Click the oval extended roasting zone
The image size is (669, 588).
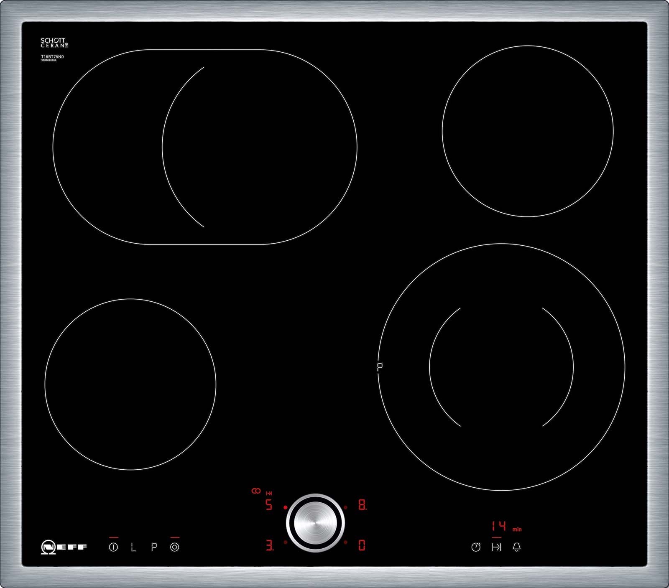205,147
